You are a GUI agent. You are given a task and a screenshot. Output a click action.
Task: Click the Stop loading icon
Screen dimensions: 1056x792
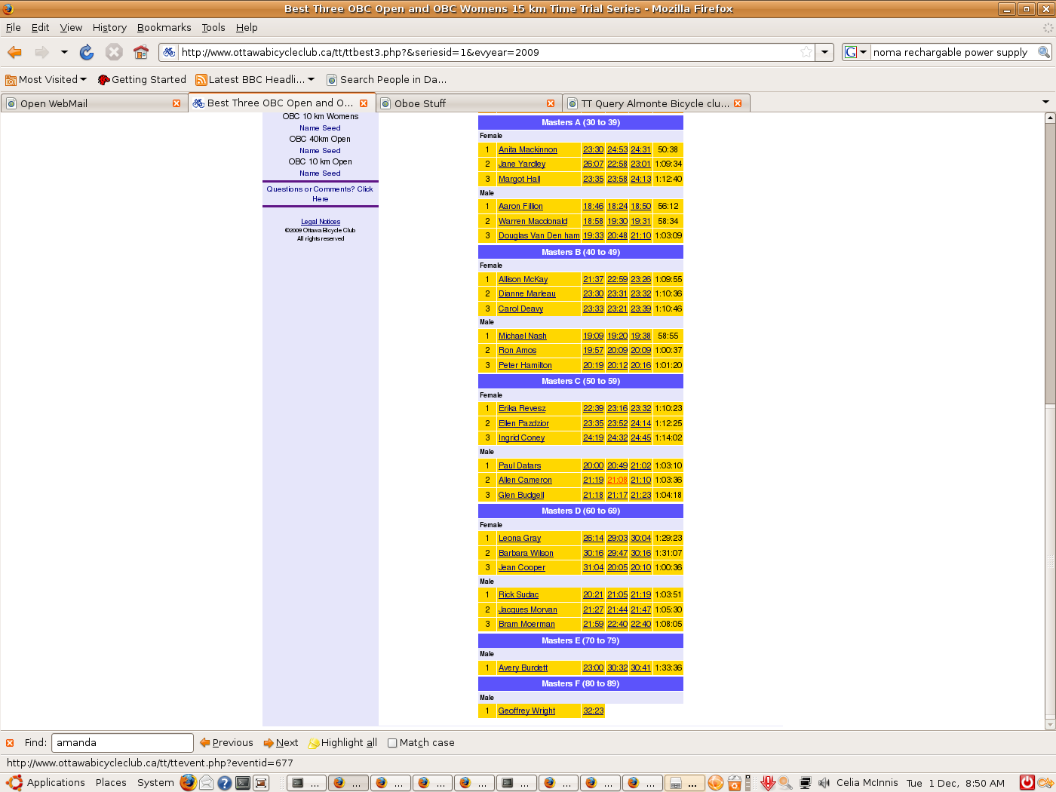(114, 52)
